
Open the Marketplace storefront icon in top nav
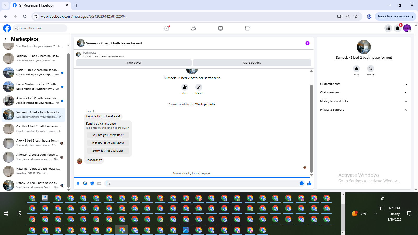pyautogui.click(x=247, y=28)
